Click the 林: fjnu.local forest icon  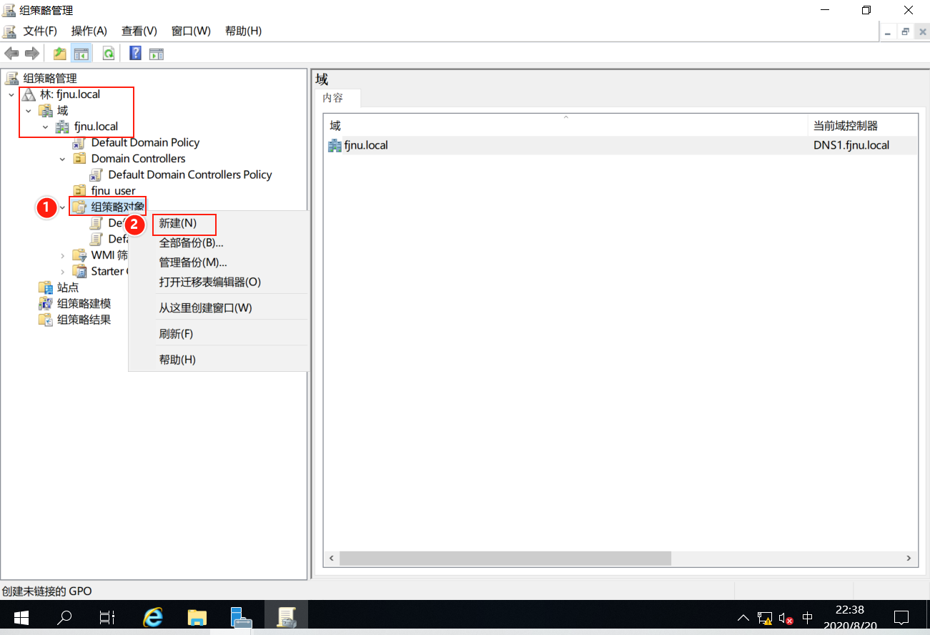[x=27, y=94]
